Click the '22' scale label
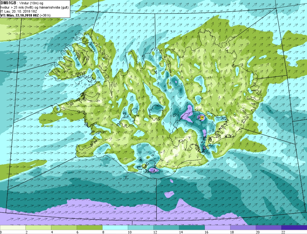The height and width of the screenshot is (234, 307). pyautogui.click(x=283, y=232)
